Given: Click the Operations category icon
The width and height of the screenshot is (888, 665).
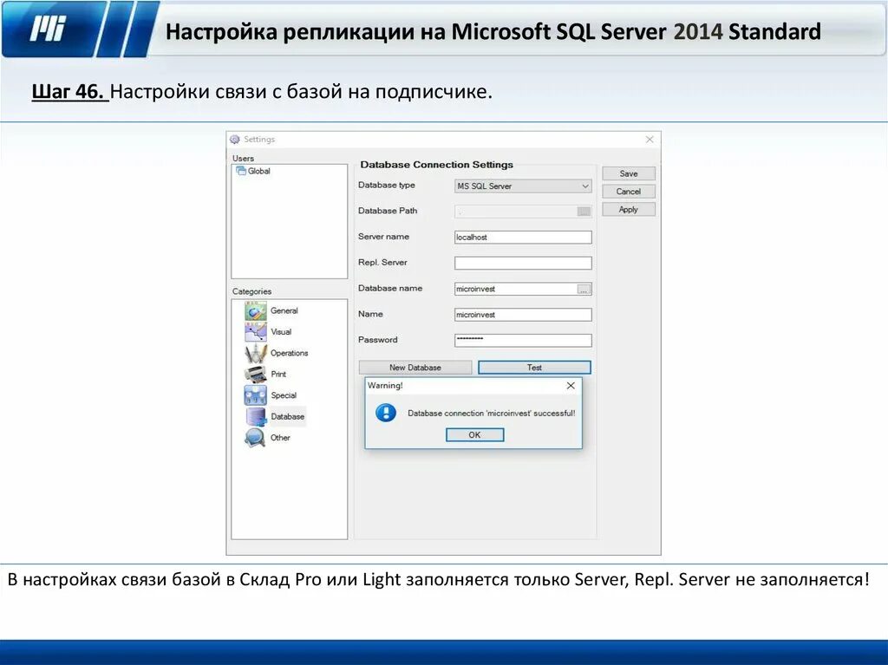Looking at the screenshot, I should coord(256,353).
